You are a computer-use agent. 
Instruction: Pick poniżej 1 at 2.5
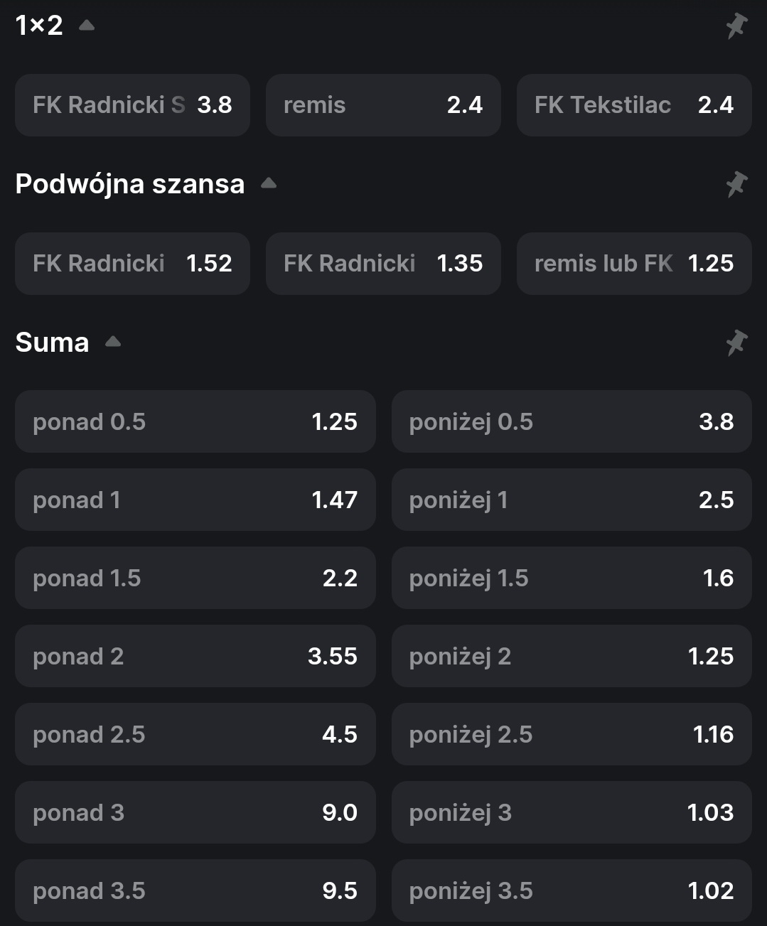pyautogui.click(x=571, y=500)
